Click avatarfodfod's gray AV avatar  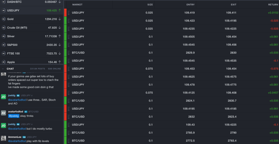click(x=4, y=113)
